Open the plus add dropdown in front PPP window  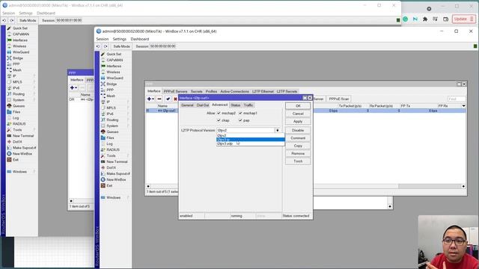[150, 99]
